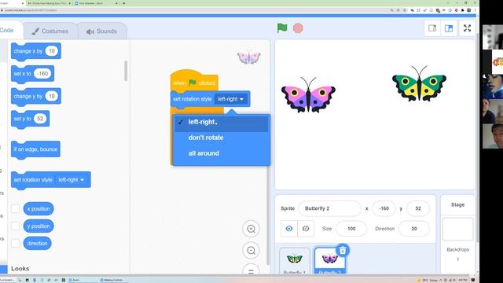Open the Sounds tab

101,31
